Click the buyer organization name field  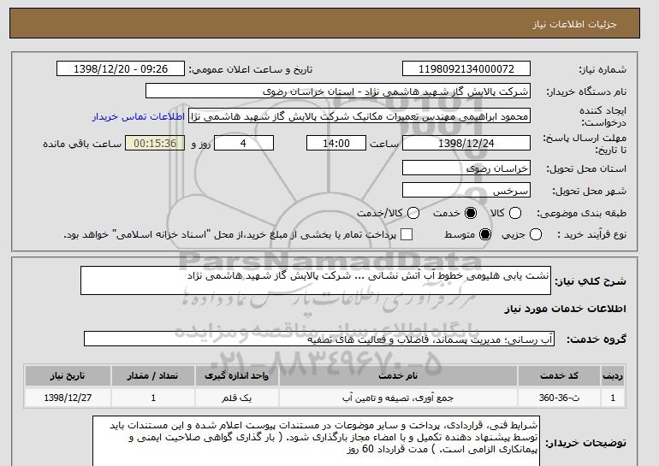pos(338,91)
